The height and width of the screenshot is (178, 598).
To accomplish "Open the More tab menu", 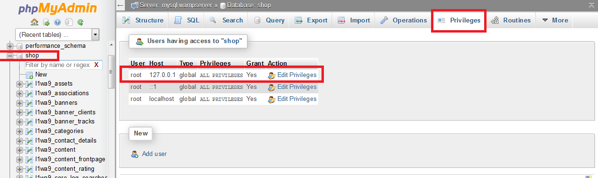I will pyautogui.click(x=554, y=20).
